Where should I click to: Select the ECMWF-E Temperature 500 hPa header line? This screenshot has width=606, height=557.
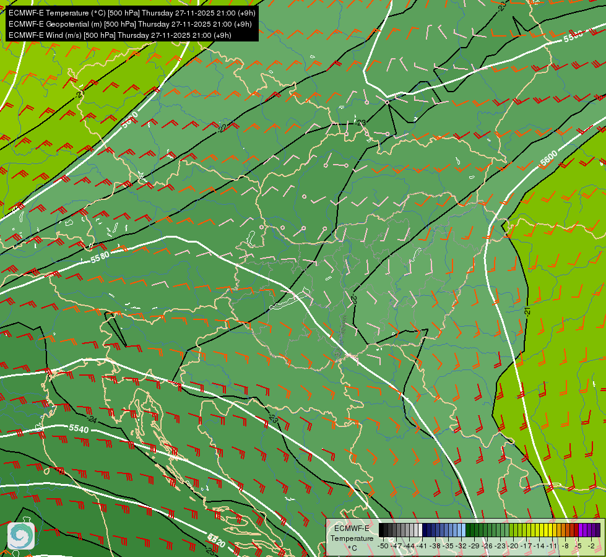coord(132,13)
